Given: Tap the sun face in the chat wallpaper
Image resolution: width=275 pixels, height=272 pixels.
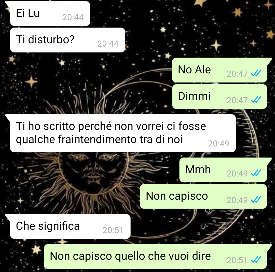Looking at the screenshot, I should click(94, 171).
